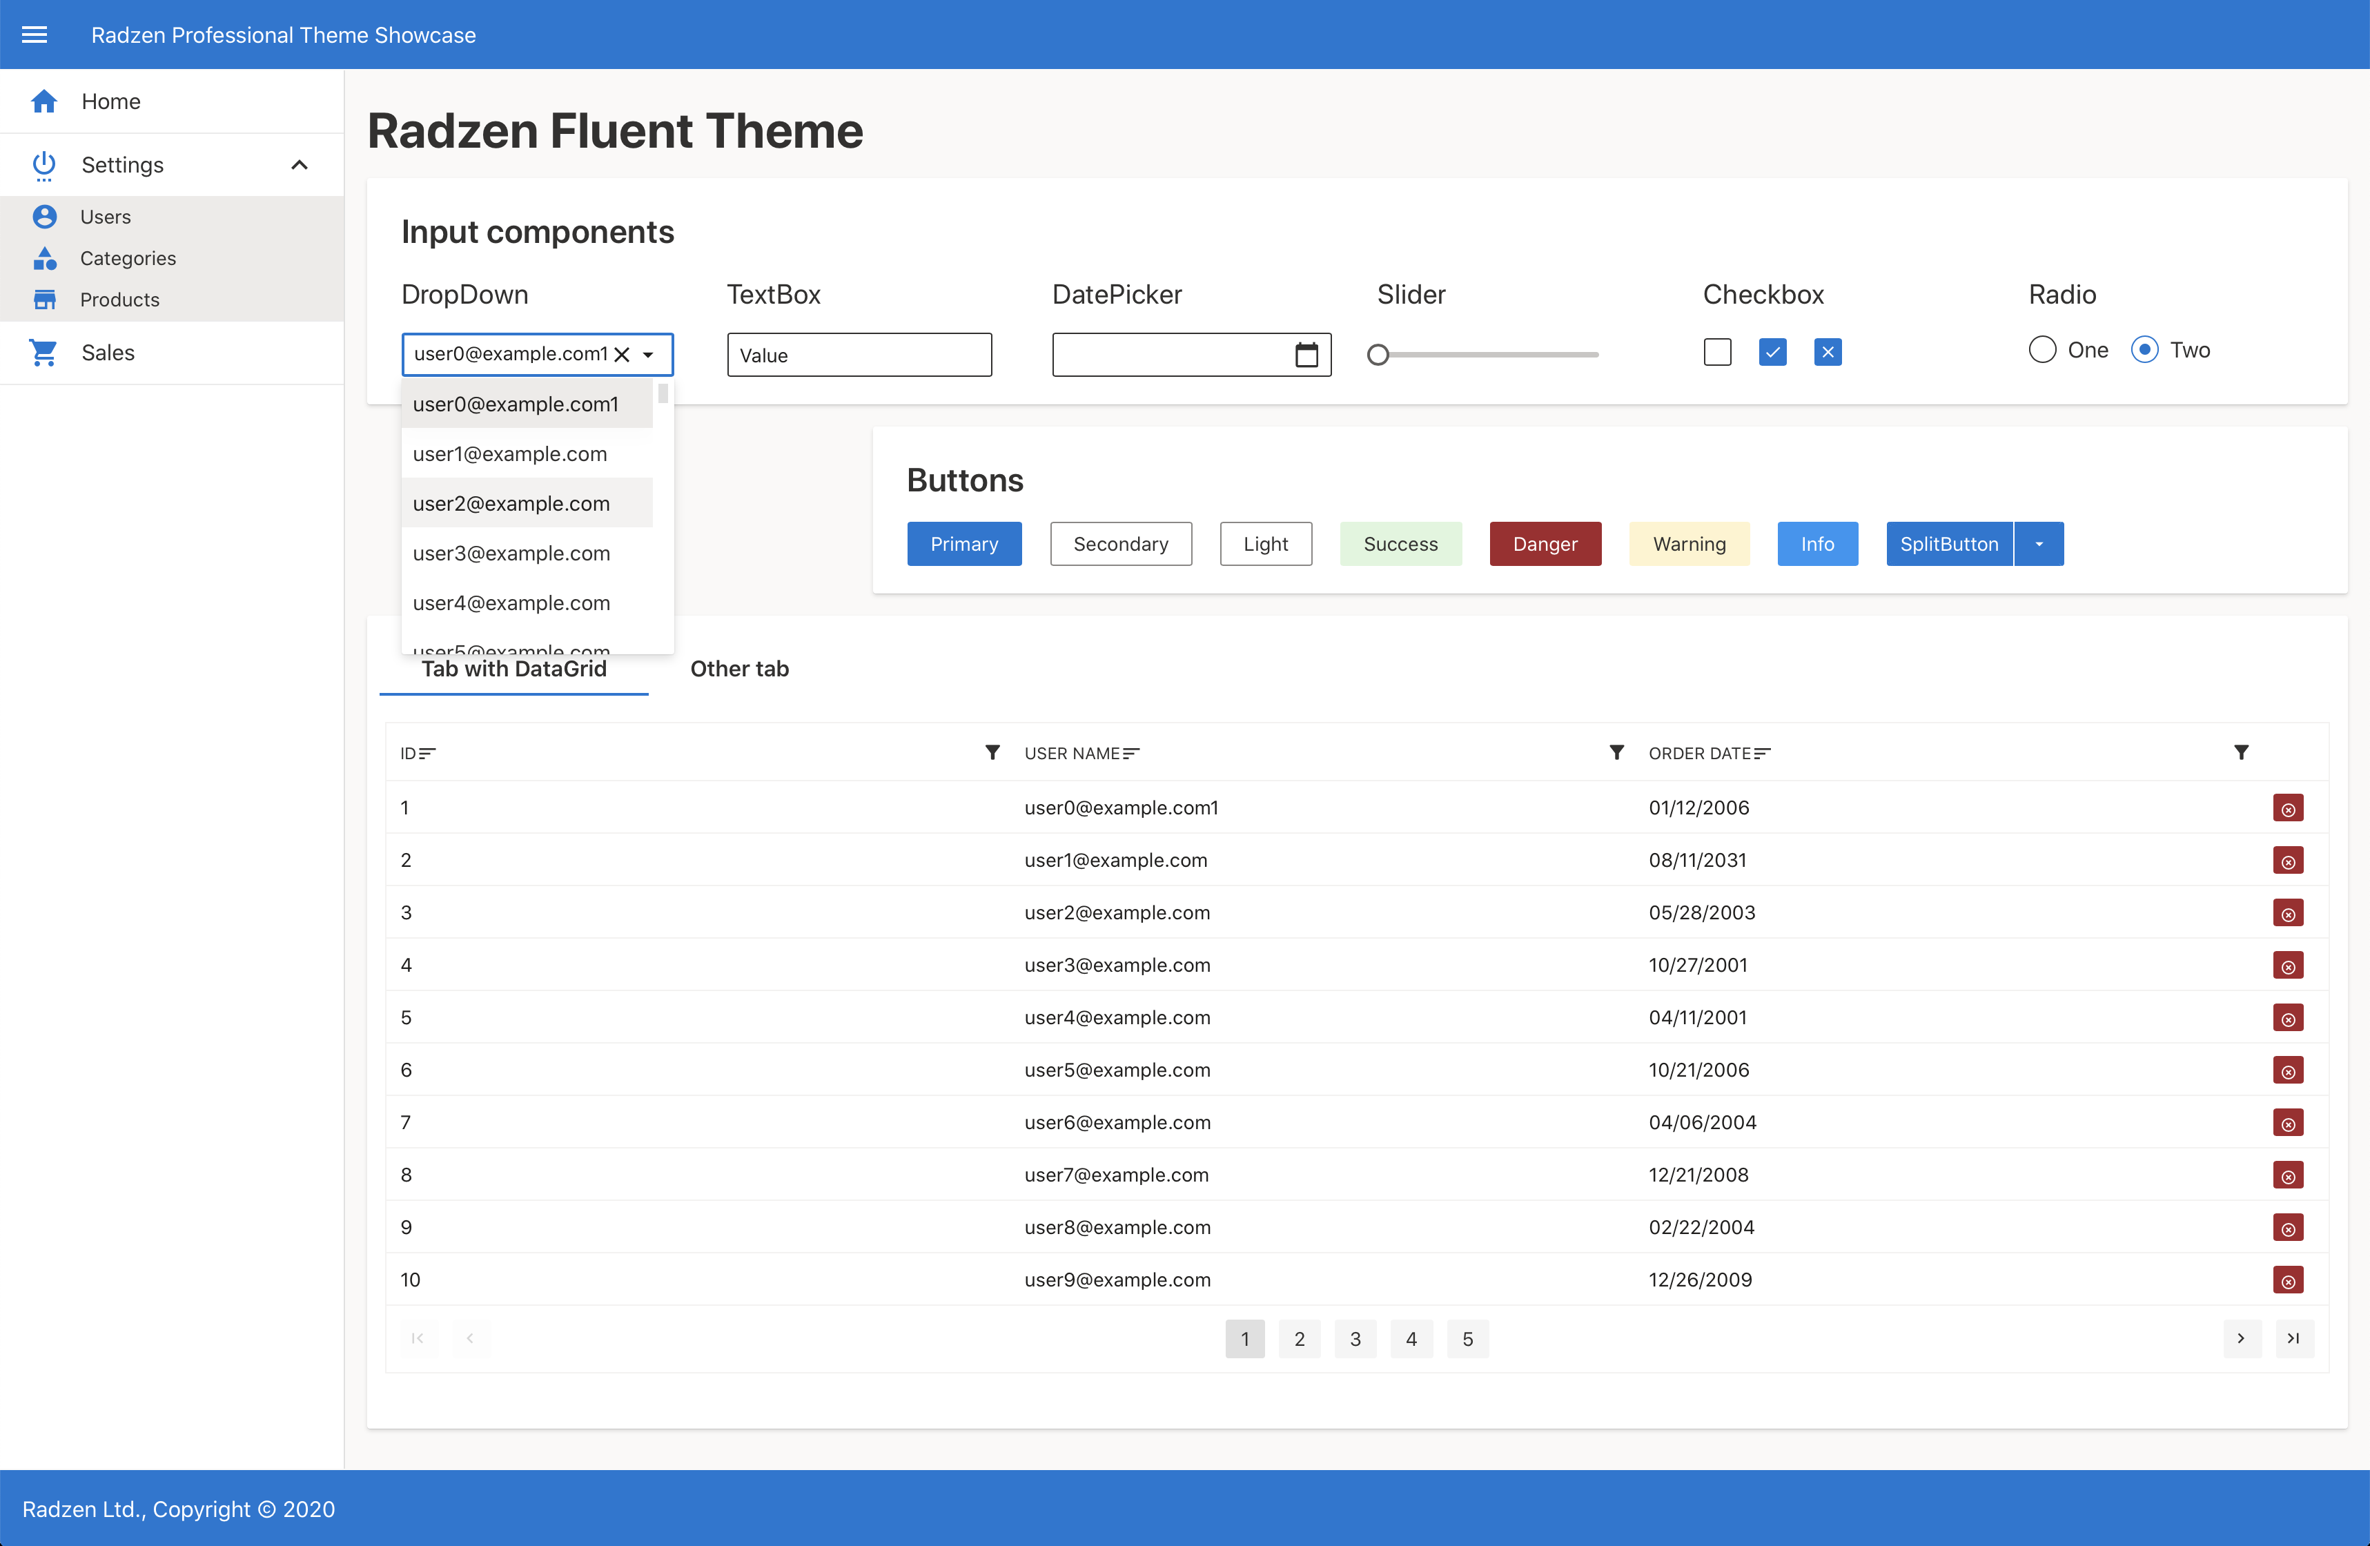Click the Sales shopping cart icon

(43, 353)
